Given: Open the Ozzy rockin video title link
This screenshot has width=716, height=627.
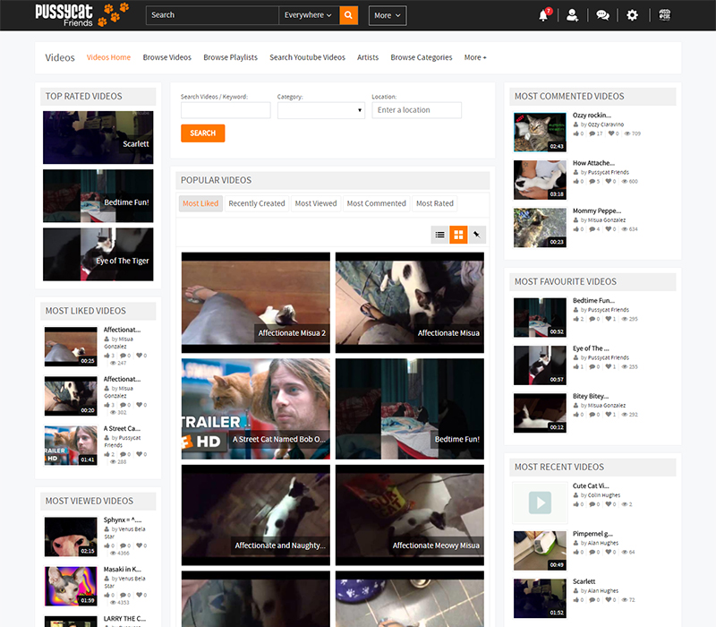Looking at the screenshot, I should tap(592, 115).
